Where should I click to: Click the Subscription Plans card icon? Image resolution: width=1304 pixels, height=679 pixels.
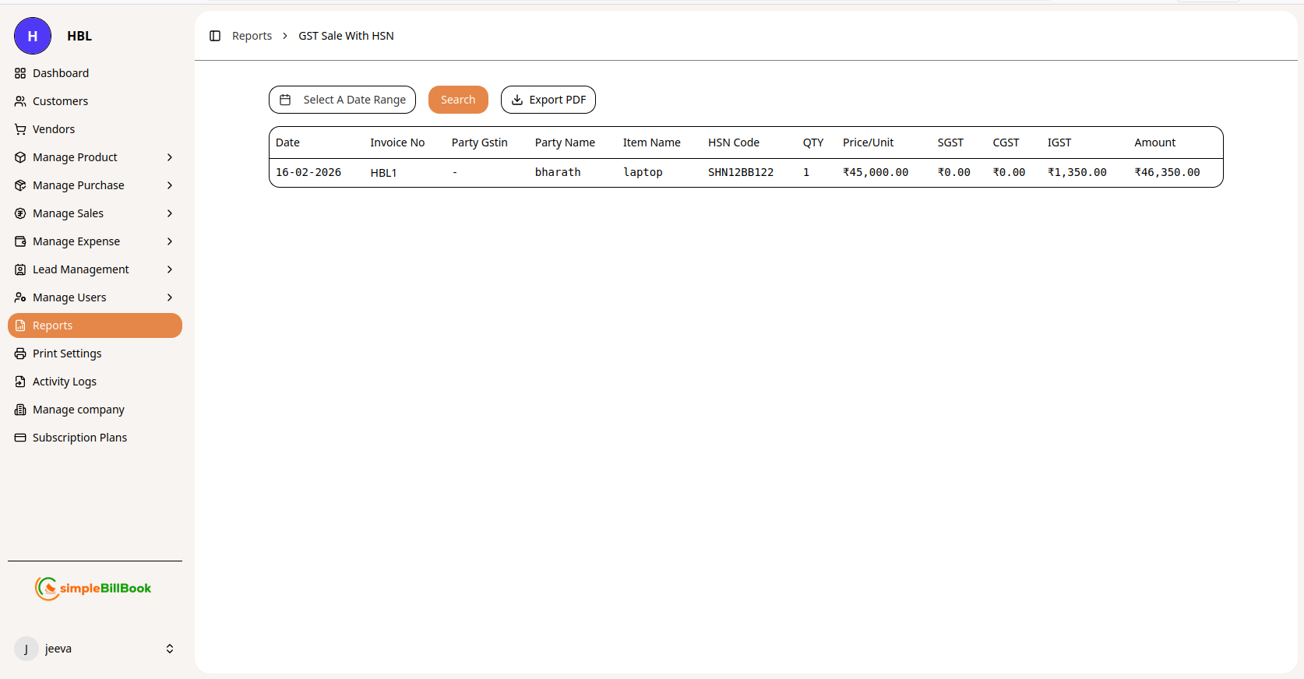click(20, 438)
